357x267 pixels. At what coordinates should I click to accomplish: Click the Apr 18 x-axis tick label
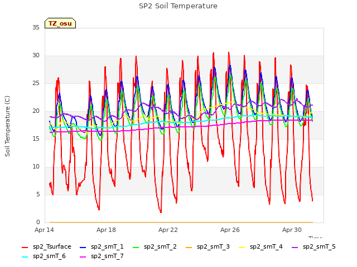[106, 230]
